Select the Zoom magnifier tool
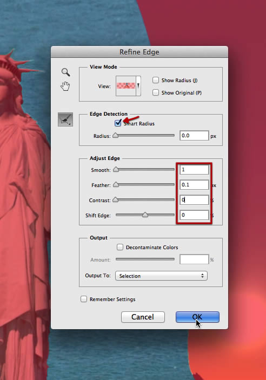 pyautogui.click(x=65, y=72)
